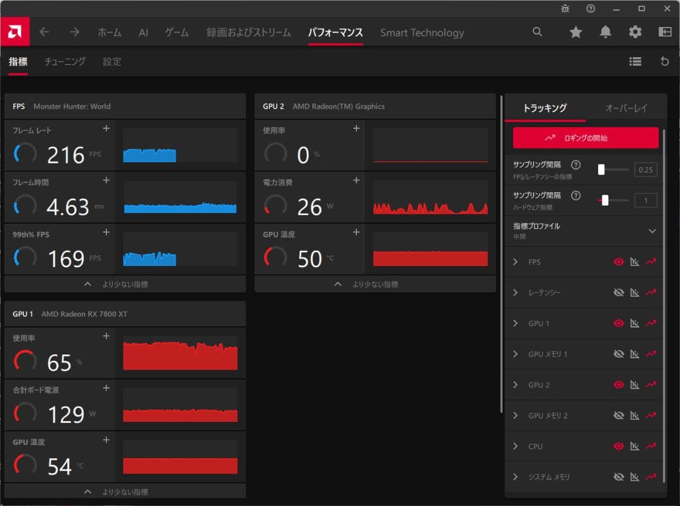Open the ゲーム tab
The width and height of the screenshot is (680, 506).
click(177, 33)
